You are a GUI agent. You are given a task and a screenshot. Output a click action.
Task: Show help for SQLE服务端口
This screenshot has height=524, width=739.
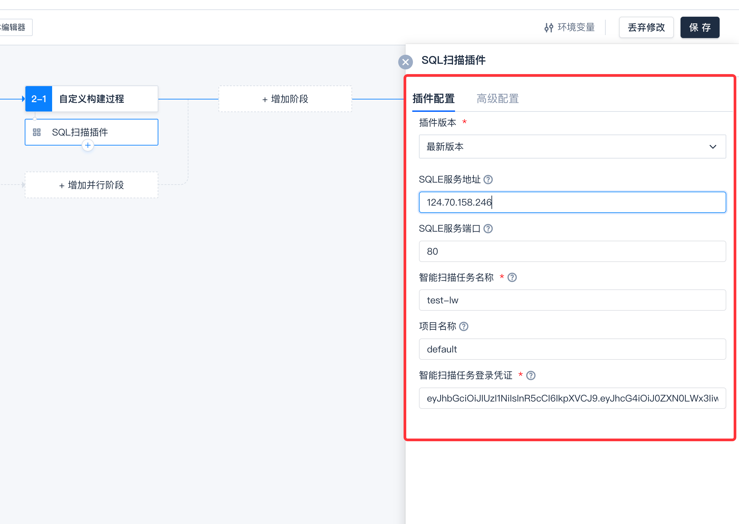point(488,229)
